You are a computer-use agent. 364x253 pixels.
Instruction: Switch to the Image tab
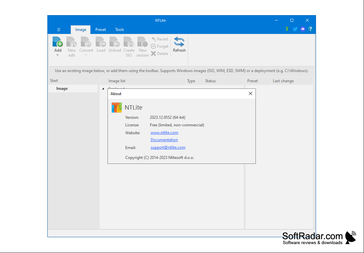(81, 30)
